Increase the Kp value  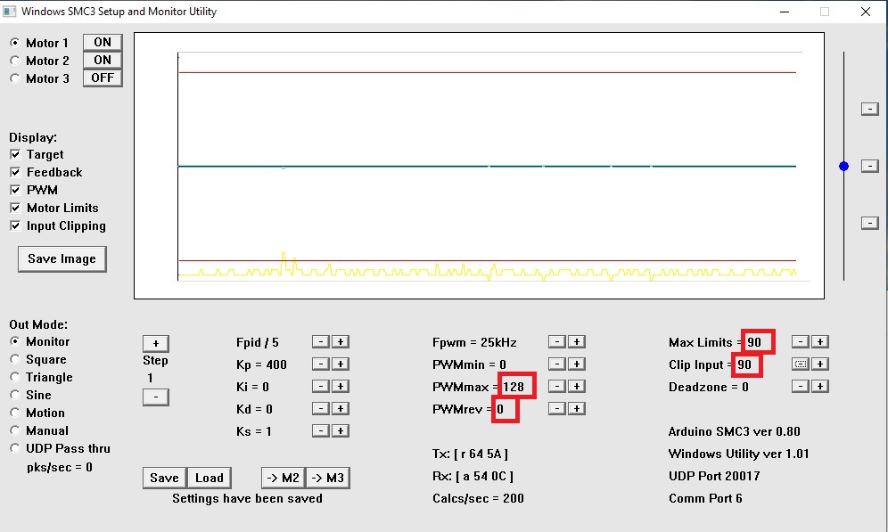point(341,364)
